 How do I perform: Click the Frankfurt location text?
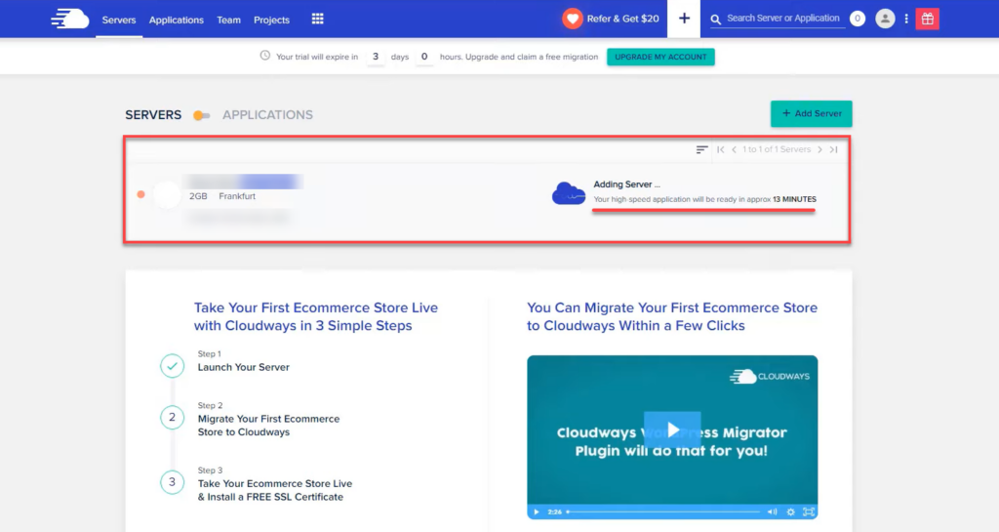[237, 196]
